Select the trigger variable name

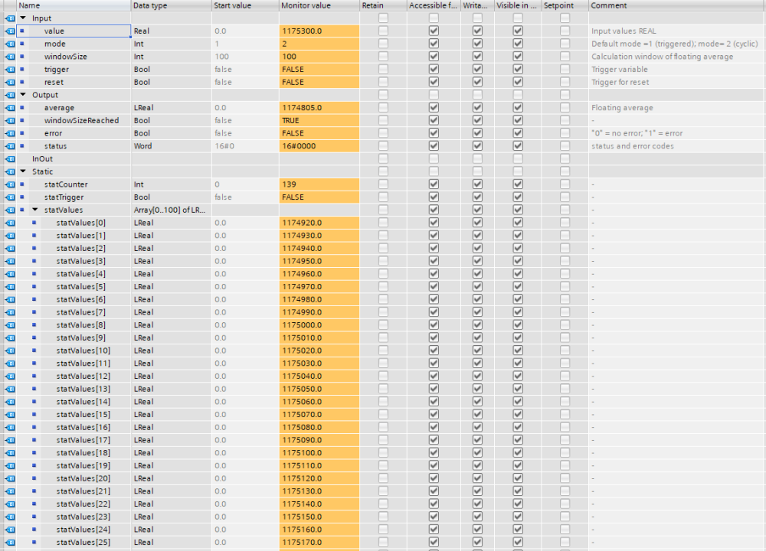(56, 70)
